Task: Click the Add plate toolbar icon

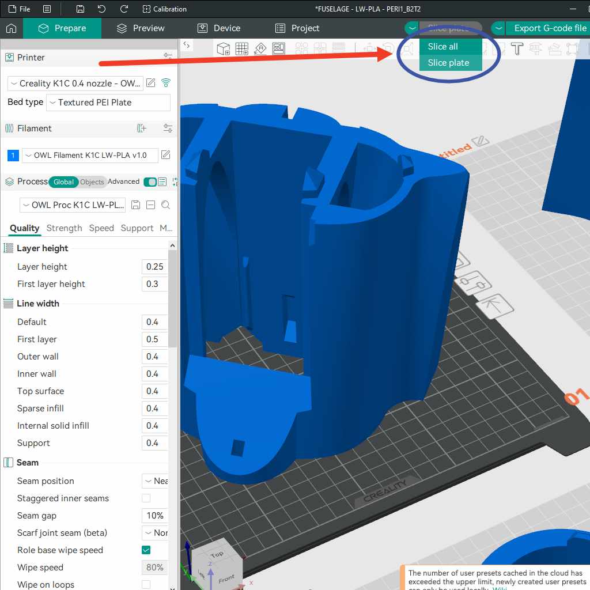Action: pyautogui.click(x=241, y=49)
